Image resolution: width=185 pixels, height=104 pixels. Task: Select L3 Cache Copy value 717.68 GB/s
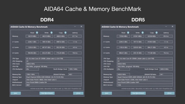tap(152, 53)
